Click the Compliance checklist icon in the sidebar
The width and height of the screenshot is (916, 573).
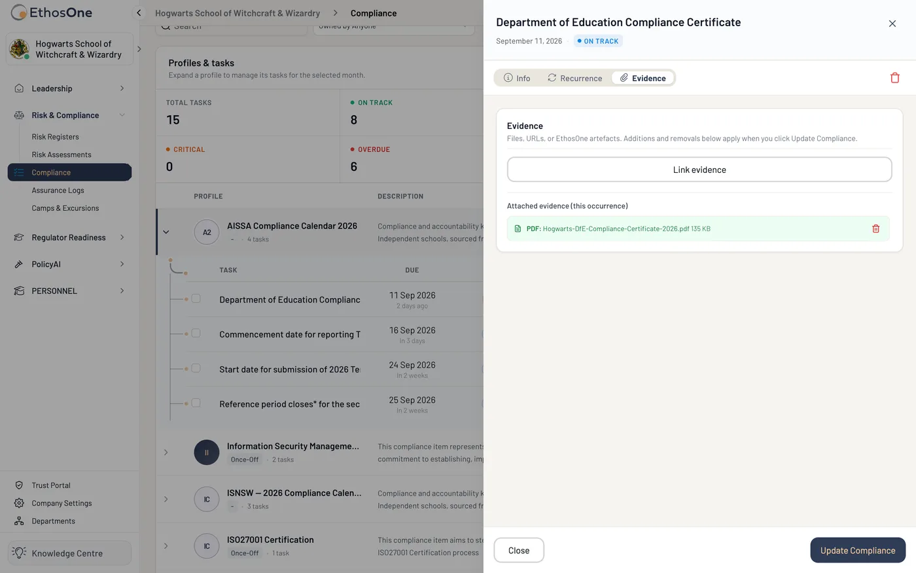pyautogui.click(x=19, y=173)
